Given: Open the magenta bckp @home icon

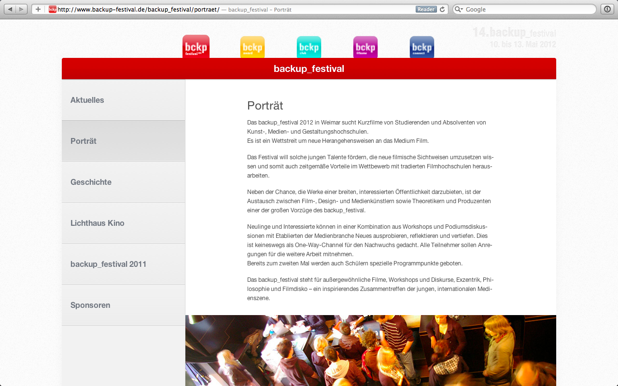Looking at the screenshot, I should (x=365, y=47).
